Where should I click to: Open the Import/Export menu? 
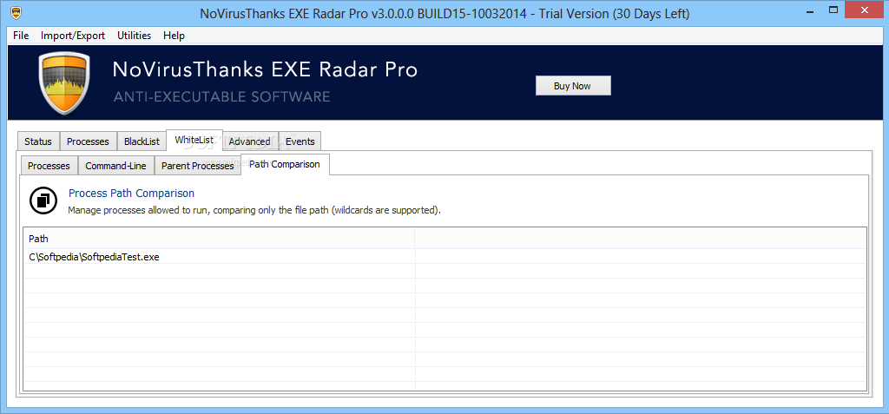tap(73, 36)
